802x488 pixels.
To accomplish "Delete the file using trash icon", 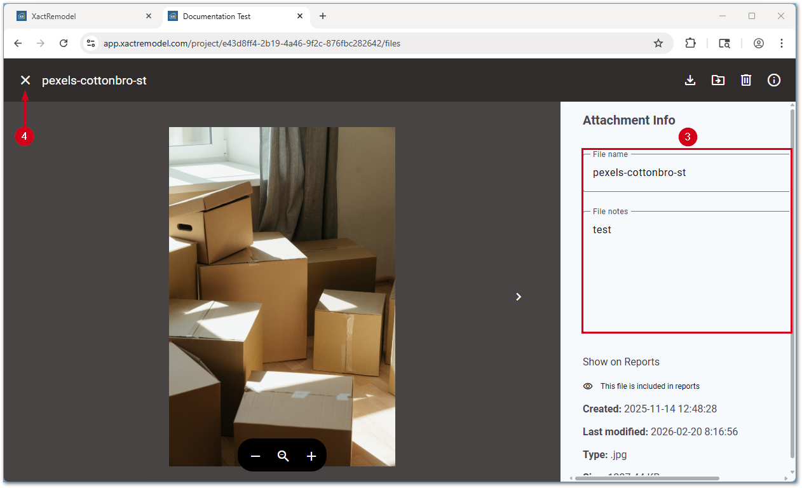I will point(746,80).
